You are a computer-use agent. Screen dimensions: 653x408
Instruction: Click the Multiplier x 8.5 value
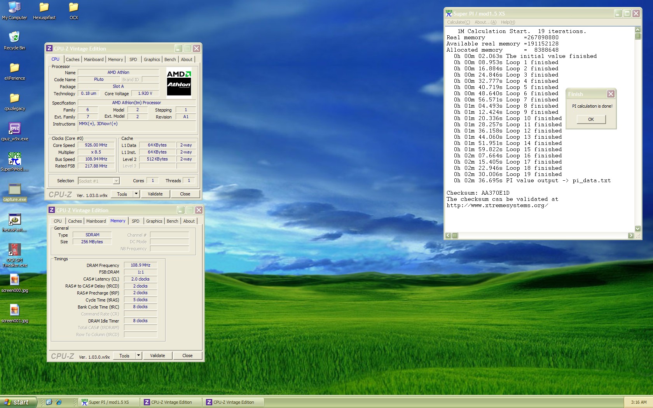(96, 152)
